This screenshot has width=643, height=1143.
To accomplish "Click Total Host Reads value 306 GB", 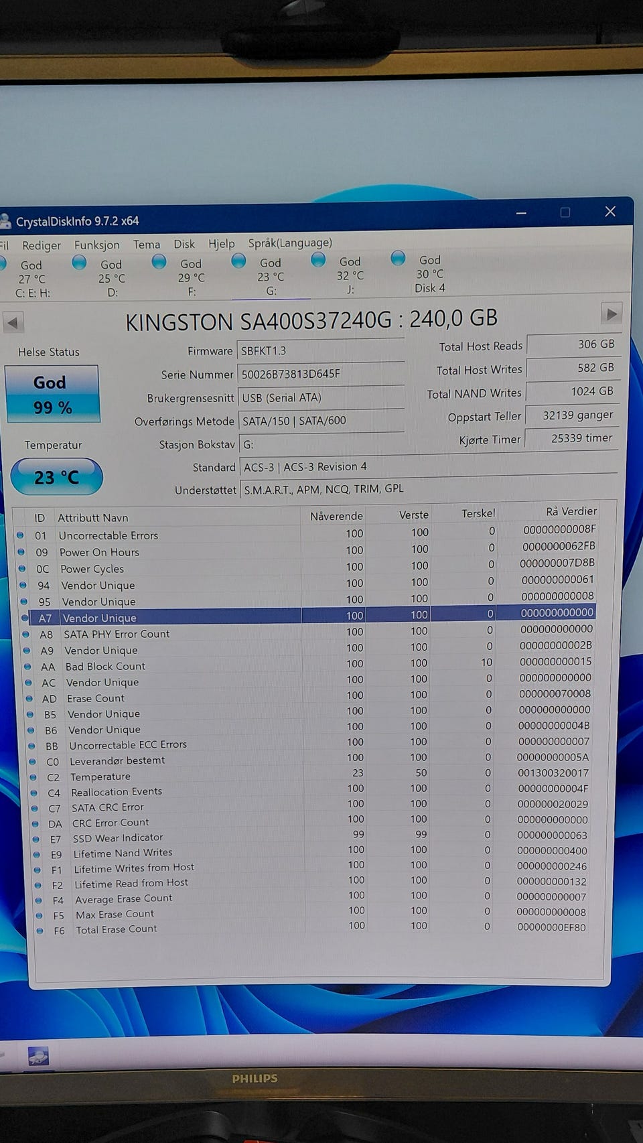I will pos(573,344).
